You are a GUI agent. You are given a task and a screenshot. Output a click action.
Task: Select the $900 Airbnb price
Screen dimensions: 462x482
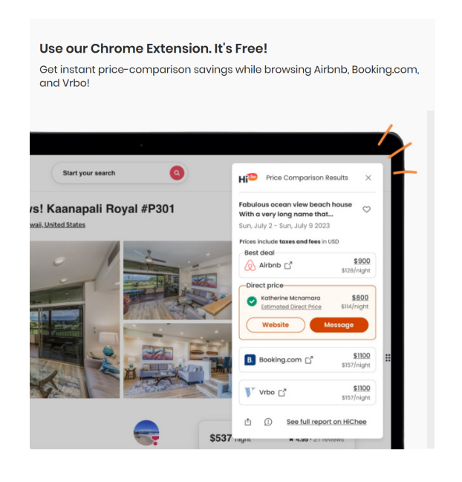tap(362, 261)
